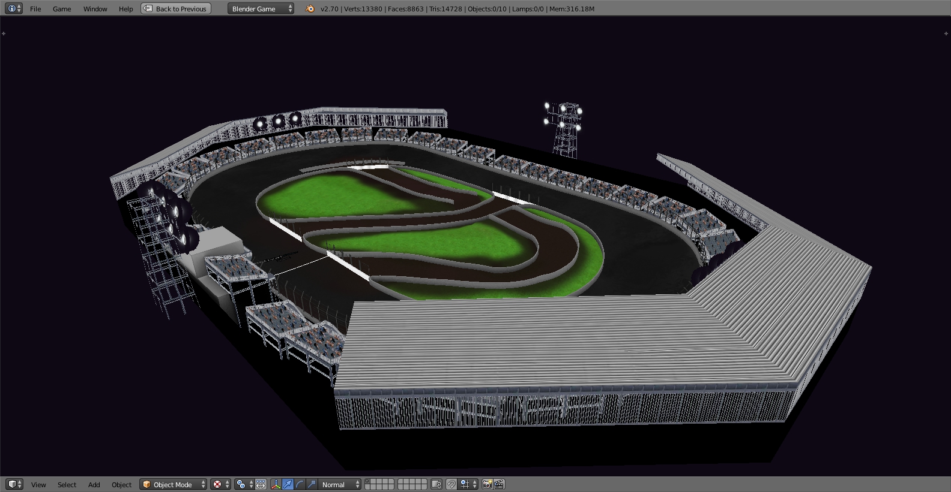Click the Blender logo icon
The width and height of the screenshot is (951, 492).
click(309, 9)
